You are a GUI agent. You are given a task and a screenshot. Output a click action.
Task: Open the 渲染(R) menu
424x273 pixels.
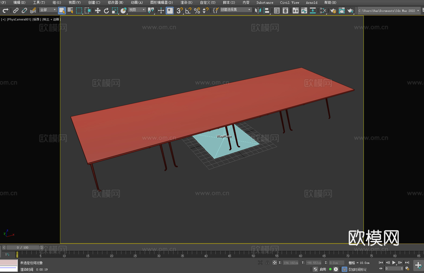coord(186,2)
